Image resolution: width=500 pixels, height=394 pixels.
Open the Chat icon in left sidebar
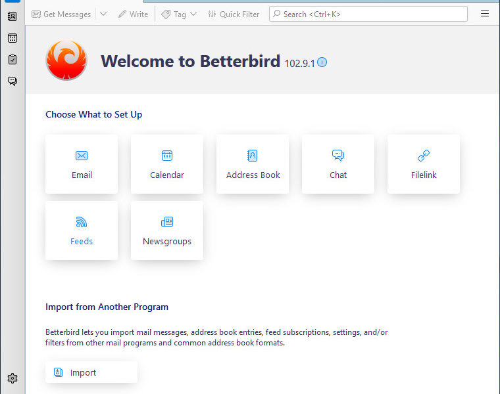[x=12, y=81]
